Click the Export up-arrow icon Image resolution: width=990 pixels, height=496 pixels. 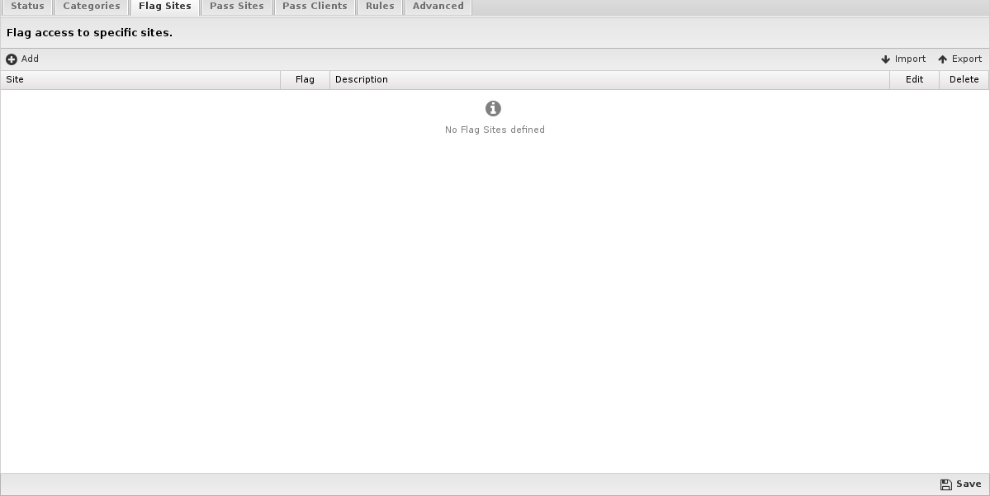(x=943, y=59)
